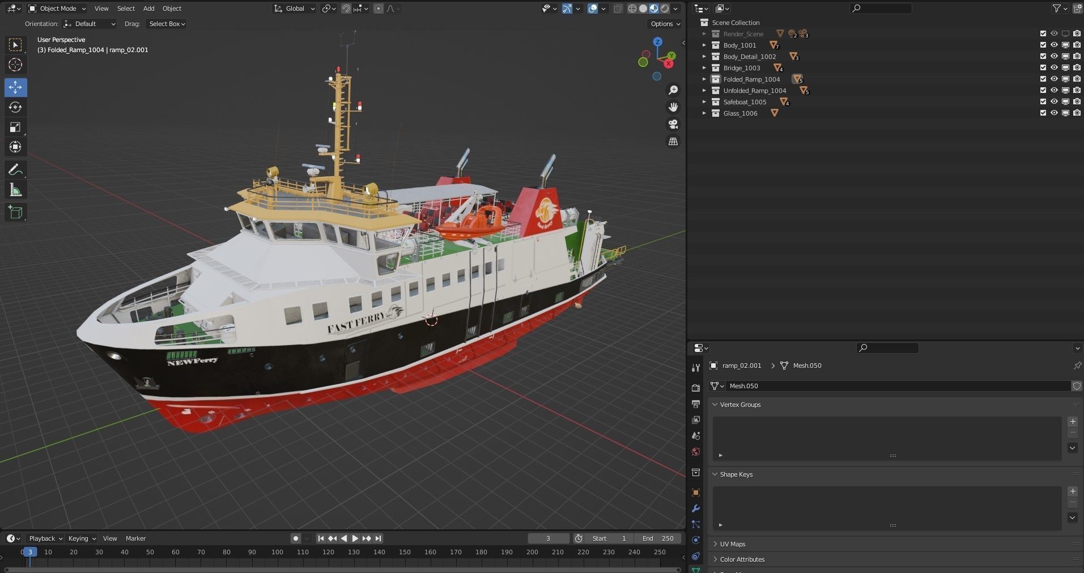Select the Transform tool
Screen dimensions: 1084x573
tap(15, 147)
